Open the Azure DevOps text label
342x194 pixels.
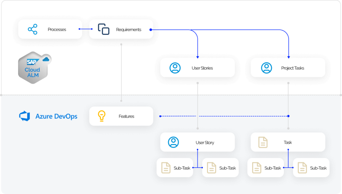tap(56, 117)
